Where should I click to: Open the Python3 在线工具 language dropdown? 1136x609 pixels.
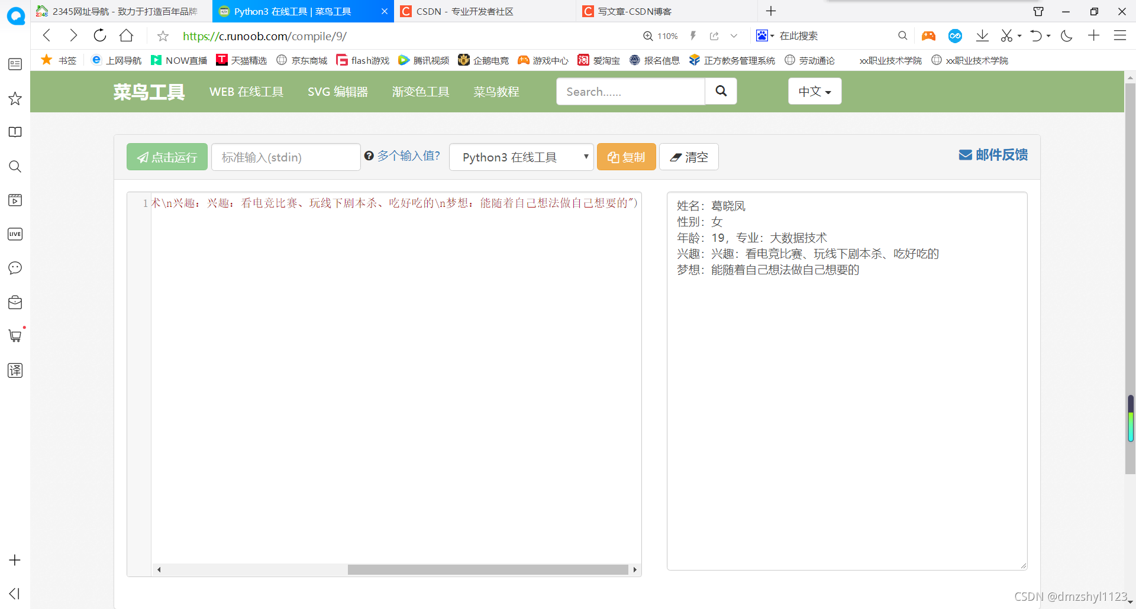pyautogui.click(x=521, y=157)
